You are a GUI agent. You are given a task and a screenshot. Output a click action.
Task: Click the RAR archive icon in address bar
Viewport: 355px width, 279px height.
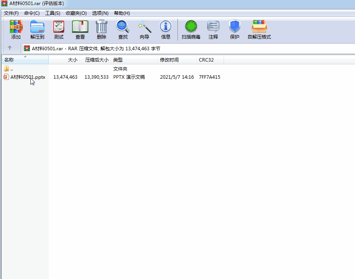point(27,48)
